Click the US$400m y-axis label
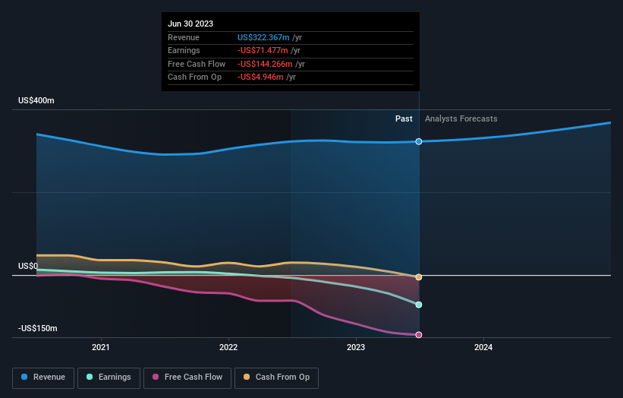The image size is (623, 398). 36,100
